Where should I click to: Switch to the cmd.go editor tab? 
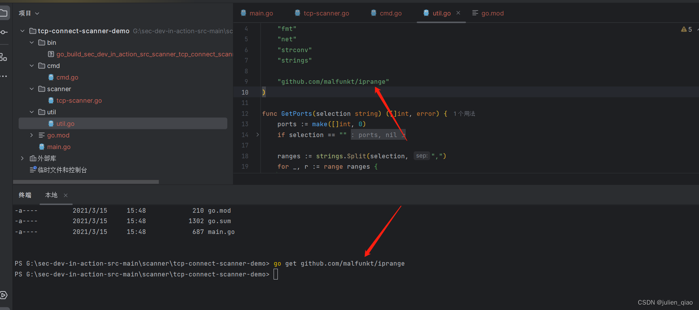(x=386, y=13)
